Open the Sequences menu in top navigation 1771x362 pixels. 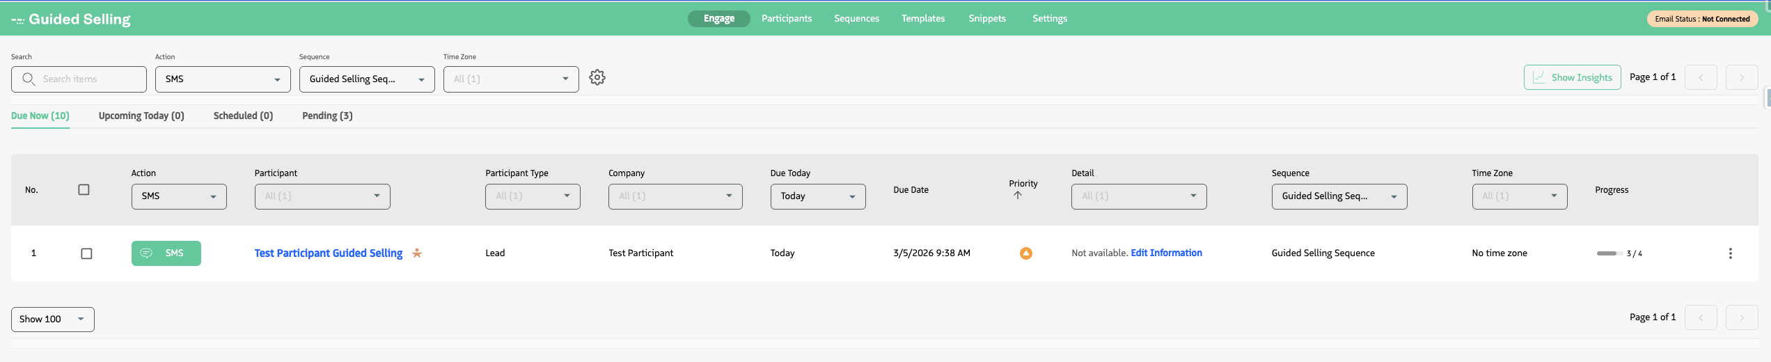click(x=856, y=19)
